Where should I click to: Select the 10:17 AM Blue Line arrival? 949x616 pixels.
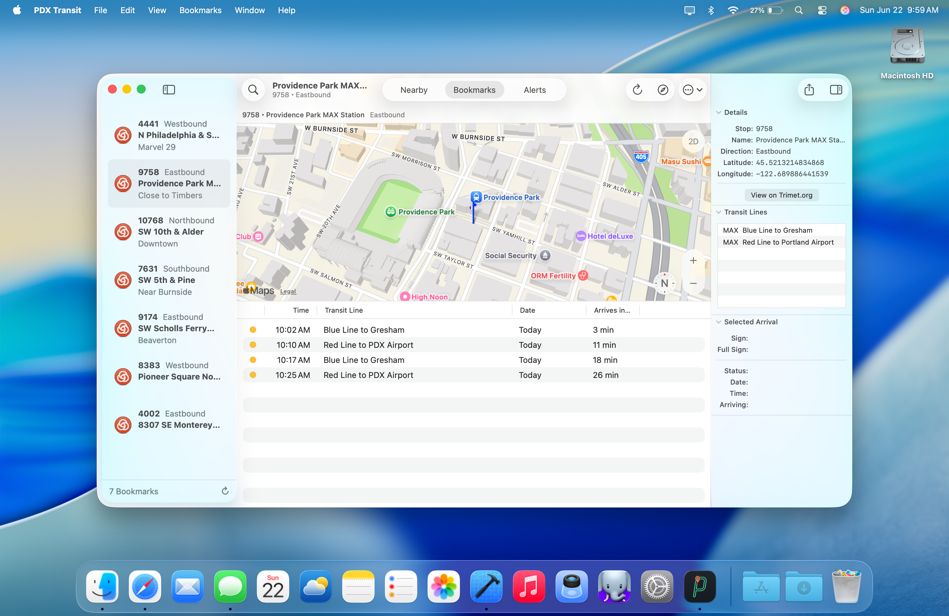click(x=473, y=360)
